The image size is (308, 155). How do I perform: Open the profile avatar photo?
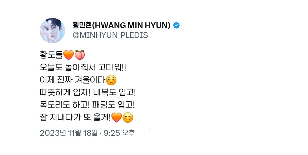(x=52, y=31)
